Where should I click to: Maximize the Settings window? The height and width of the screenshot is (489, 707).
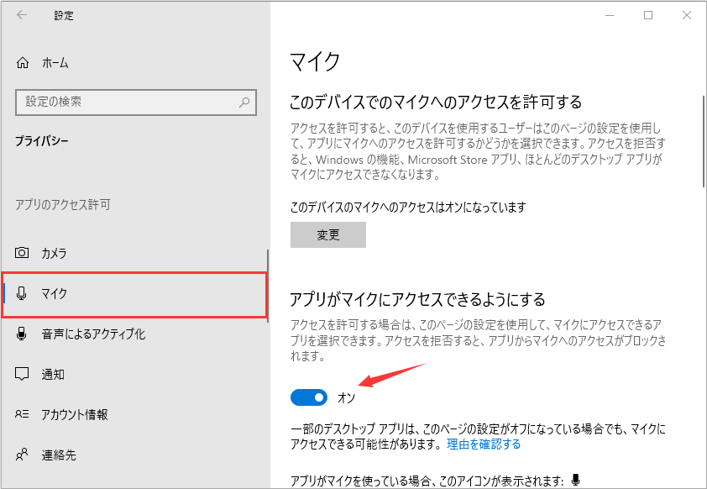[x=648, y=14]
